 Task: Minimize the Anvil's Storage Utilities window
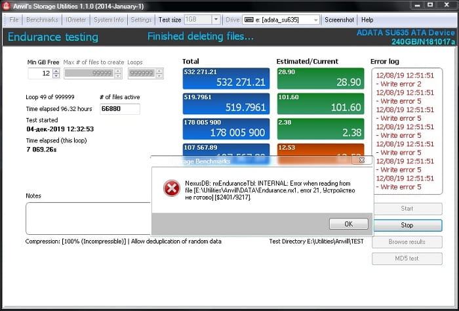click(x=418, y=5)
